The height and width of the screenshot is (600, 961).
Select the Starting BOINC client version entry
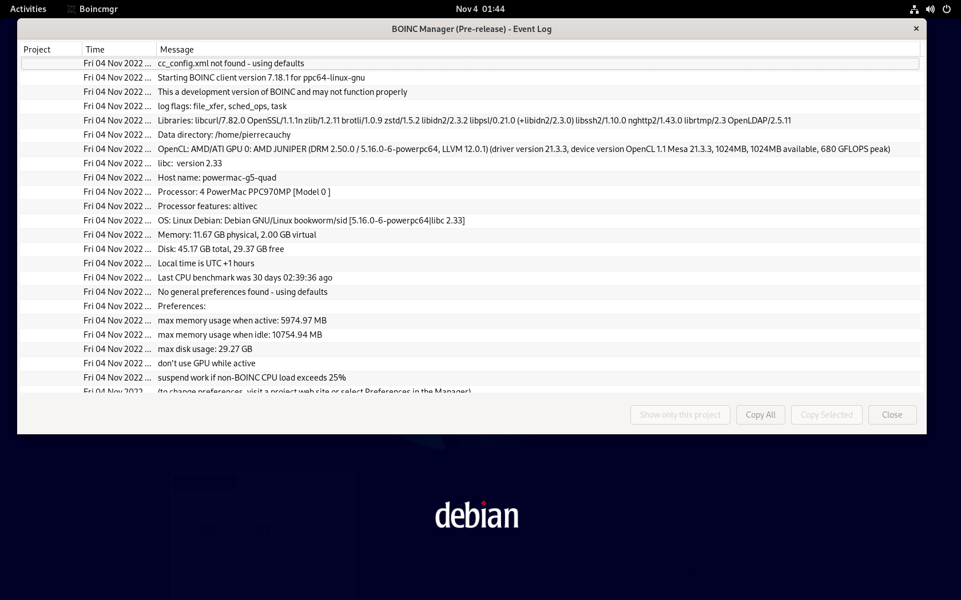(261, 78)
